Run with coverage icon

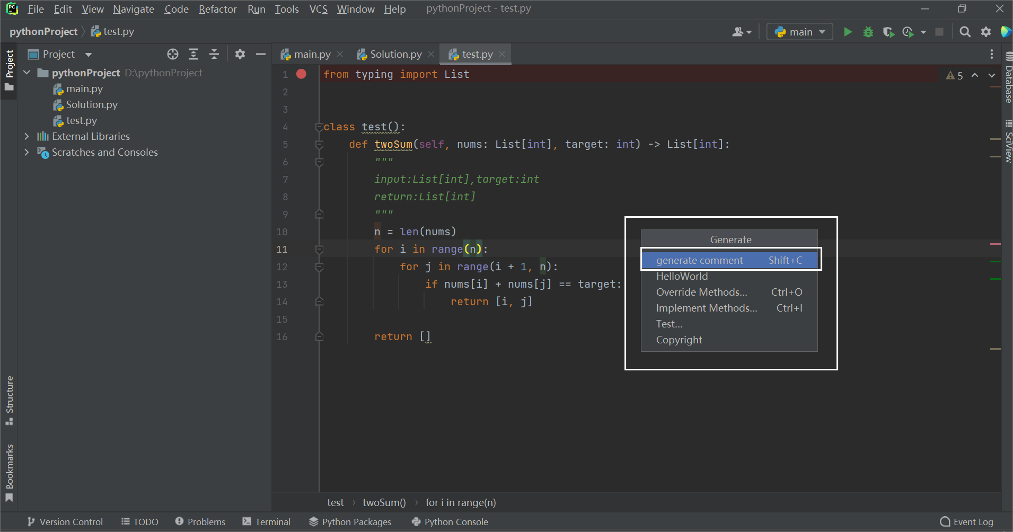888,32
